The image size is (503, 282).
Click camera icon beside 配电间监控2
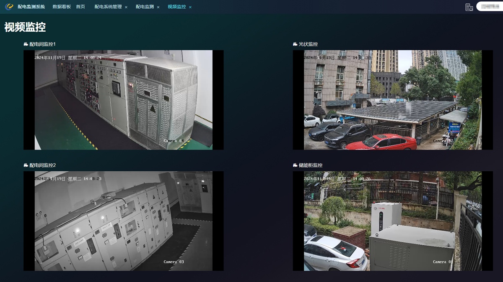26,165
